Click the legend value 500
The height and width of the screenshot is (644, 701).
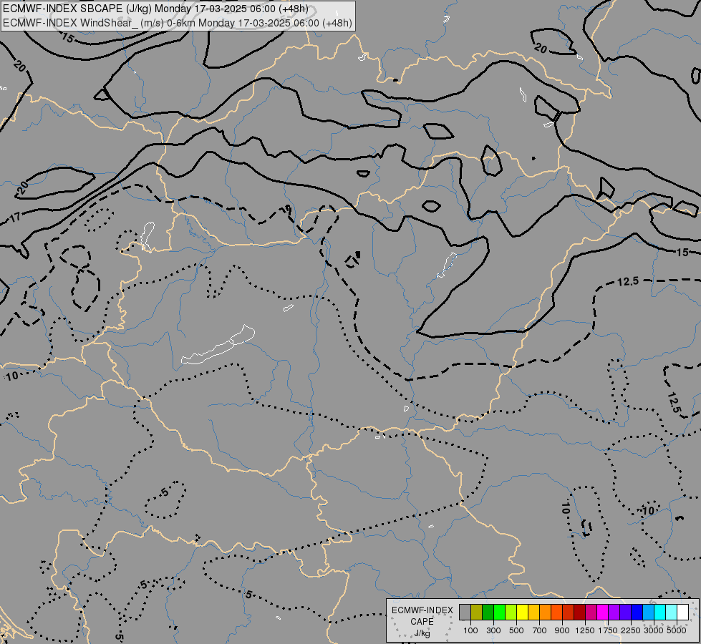[x=516, y=630]
